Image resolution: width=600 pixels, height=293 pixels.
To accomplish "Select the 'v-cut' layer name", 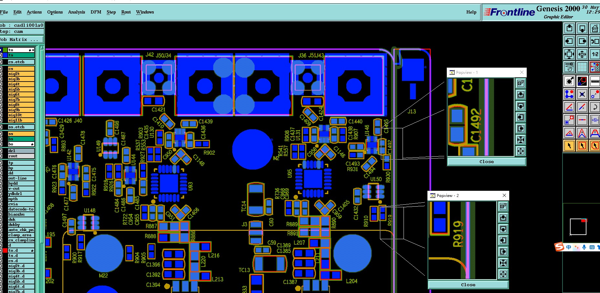I will [21, 189].
